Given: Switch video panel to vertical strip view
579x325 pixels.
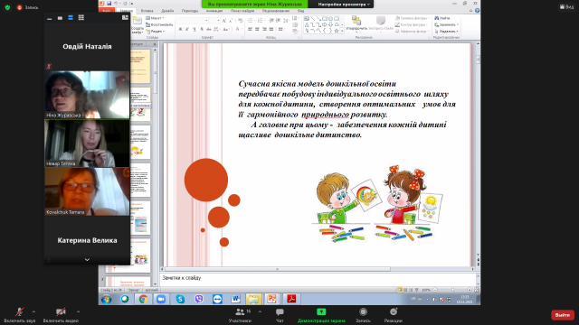Looking at the screenshot, I should tap(71, 17).
